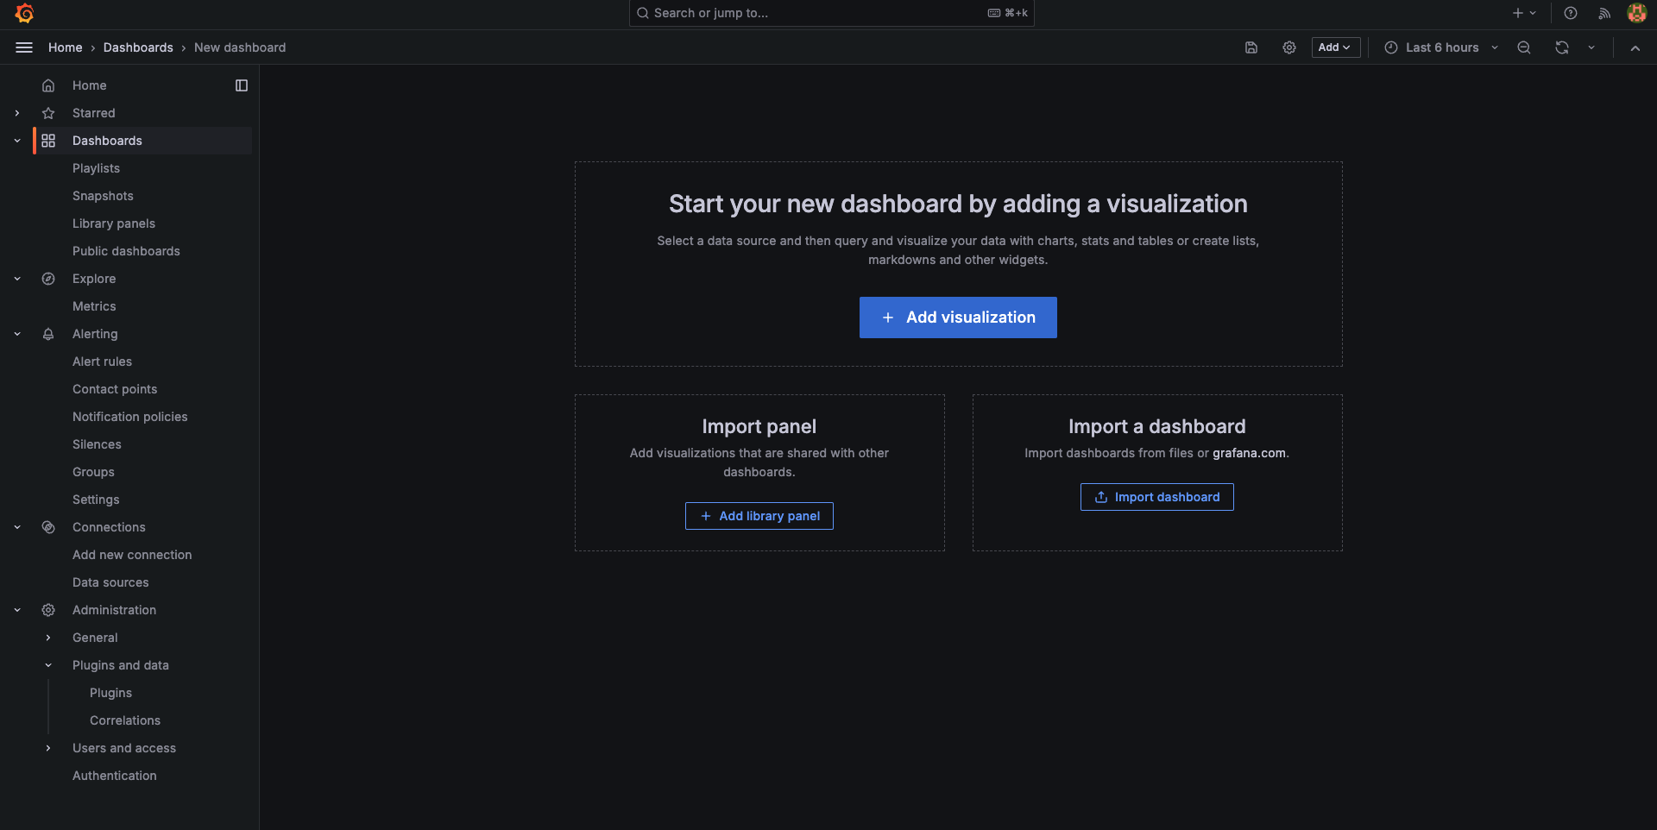The height and width of the screenshot is (830, 1657).
Task: Undock the sidebar menu panel icon
Action: [x=242, y=85]
